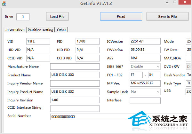192x134 pixels.
Task: Click the HID VID field
Action: [x=38, y=50]
